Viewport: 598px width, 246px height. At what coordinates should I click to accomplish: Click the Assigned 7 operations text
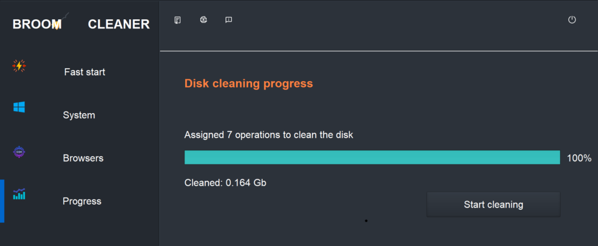(x=269, y=135)
